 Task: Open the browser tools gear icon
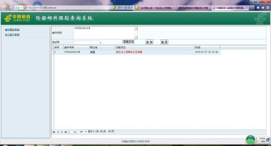268,8
